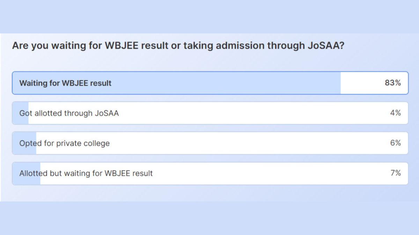Select "Allotted but waiting for WBJEE result"
Viewport: 419px width, 235px height.
(175, 173)
